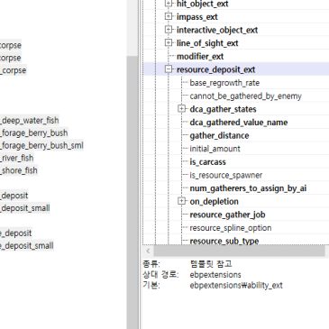The height and width of the screenshot is (329, 329).
Task: Click the 기본 label
Action: click(151, 285)
